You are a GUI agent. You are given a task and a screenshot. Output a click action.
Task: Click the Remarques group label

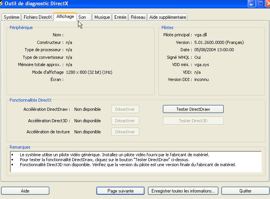(20, 147)
